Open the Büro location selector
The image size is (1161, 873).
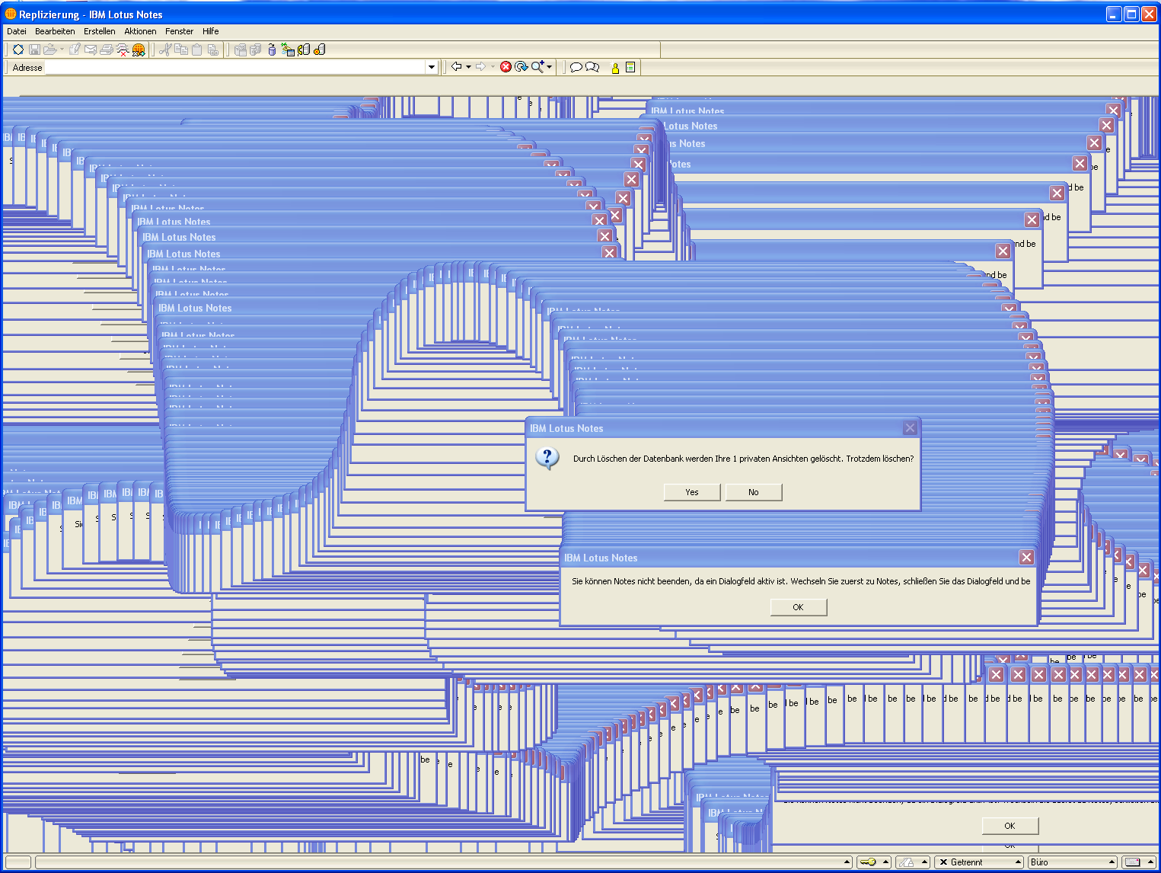point(1072,862)
